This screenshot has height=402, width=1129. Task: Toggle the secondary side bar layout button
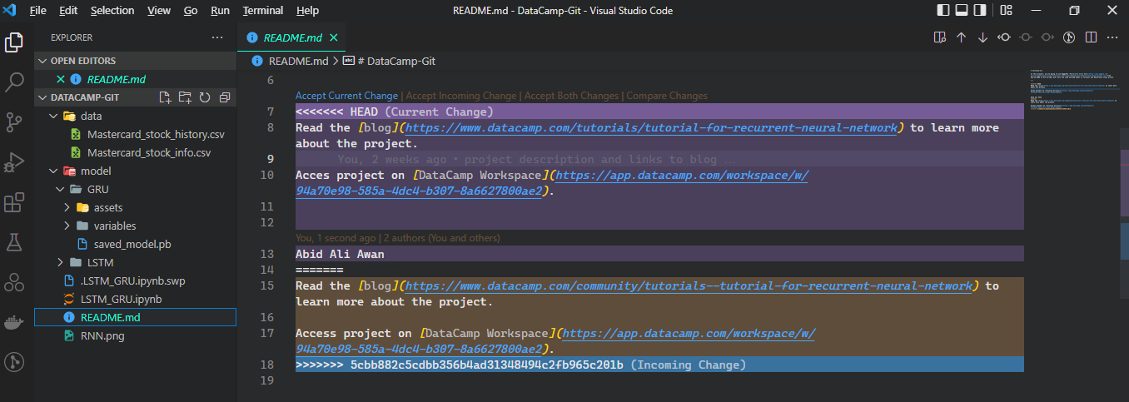click(x=980, y=11)
